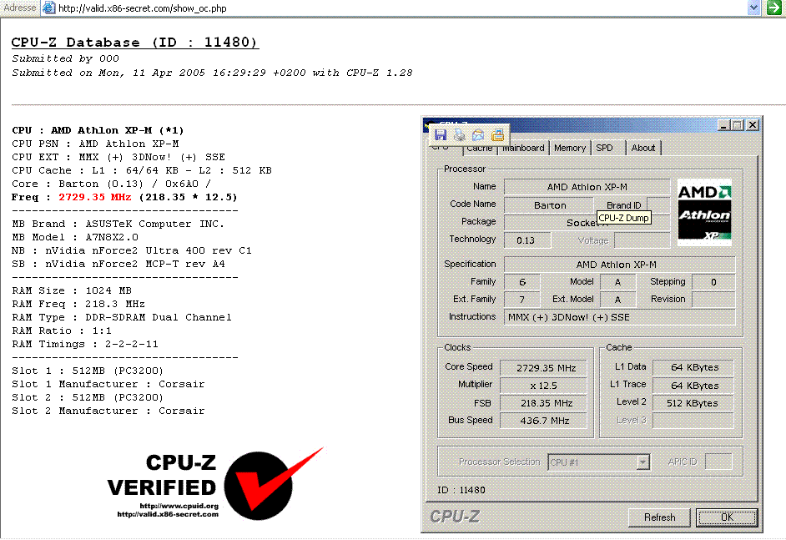Click the Family value 6

click(x=521, y=282)
